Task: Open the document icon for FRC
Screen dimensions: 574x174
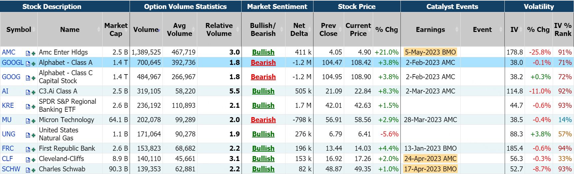Action: click(28, 149)
